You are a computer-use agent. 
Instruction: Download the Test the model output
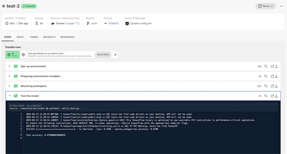[276, 96]
